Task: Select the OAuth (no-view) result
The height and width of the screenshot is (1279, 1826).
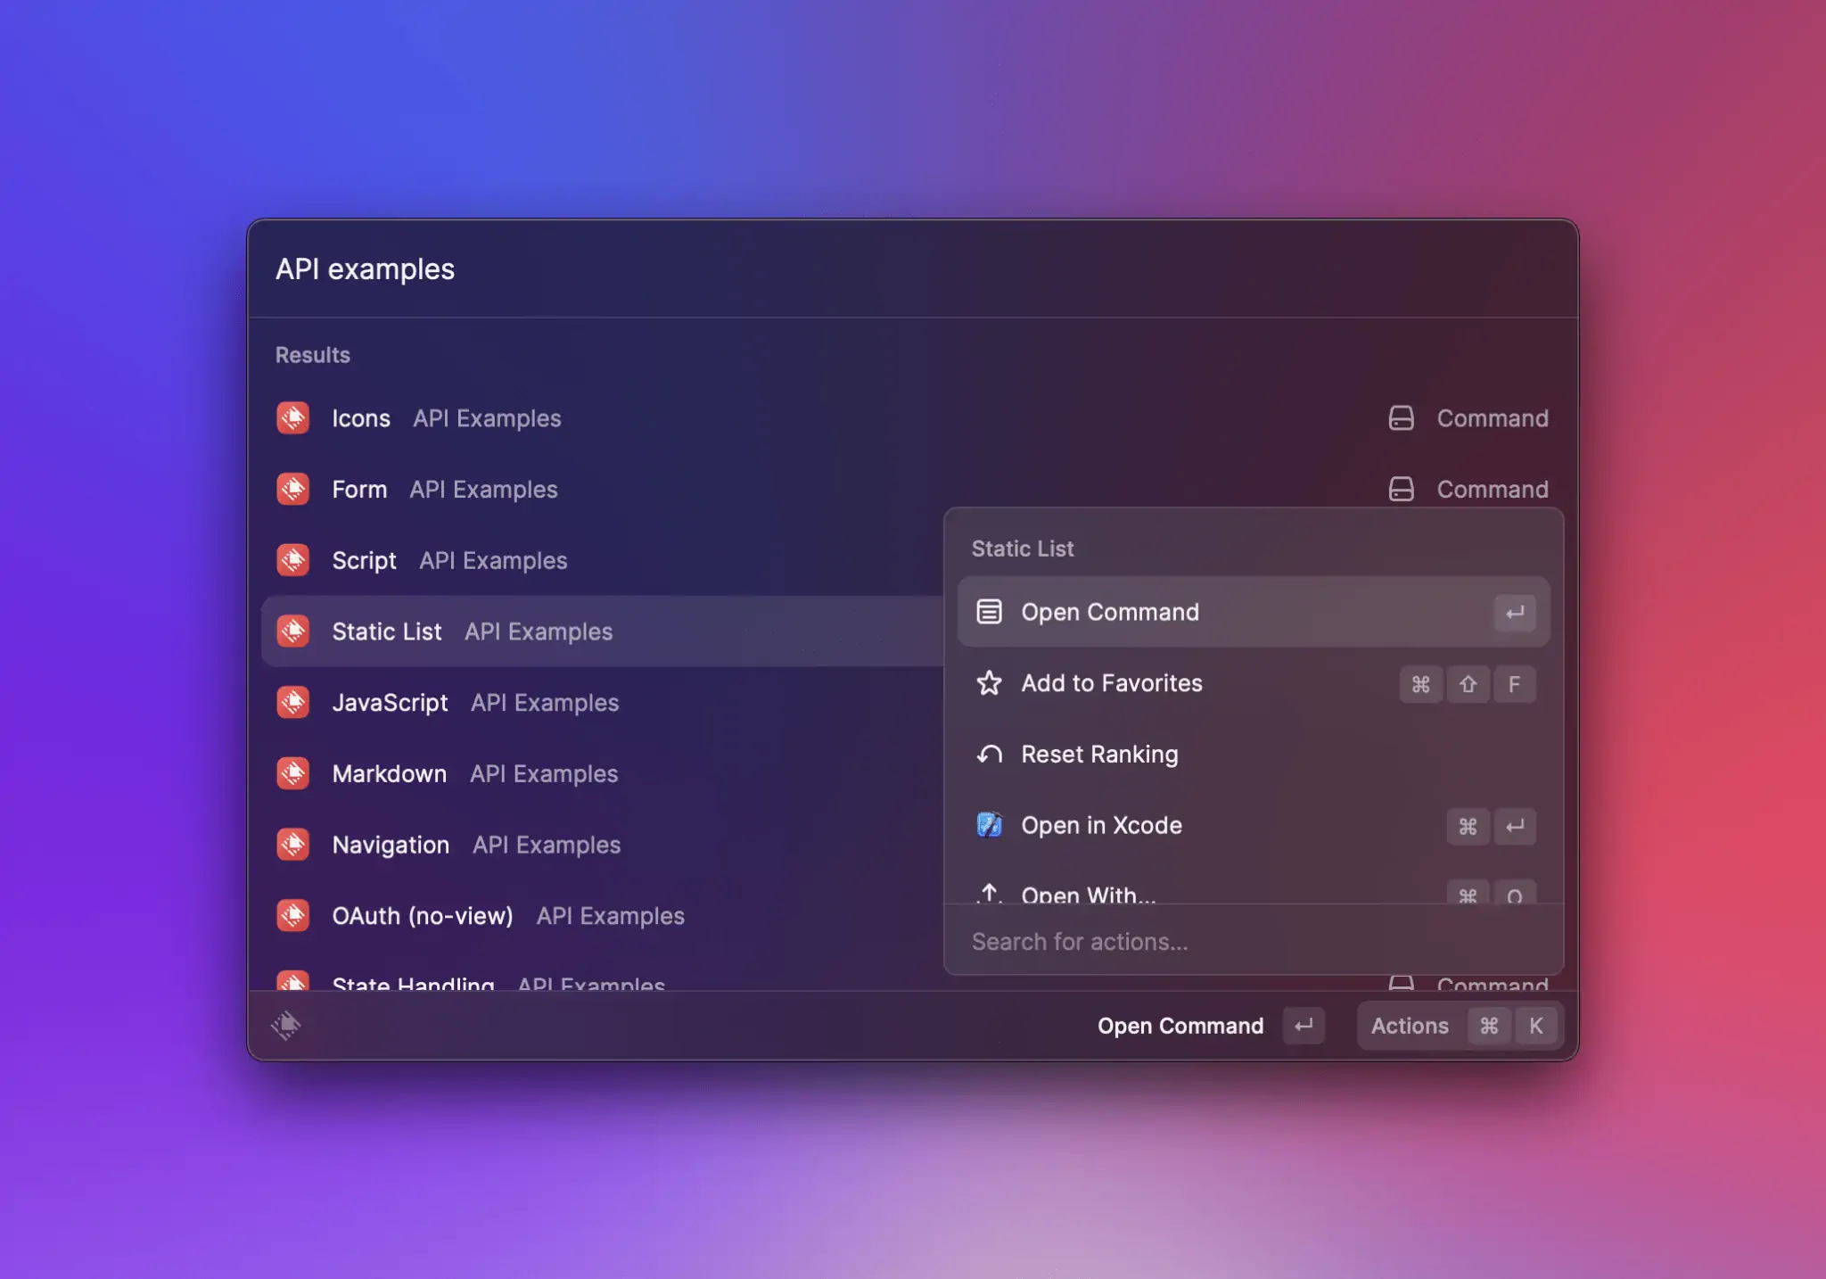Action: coord(423,915)
